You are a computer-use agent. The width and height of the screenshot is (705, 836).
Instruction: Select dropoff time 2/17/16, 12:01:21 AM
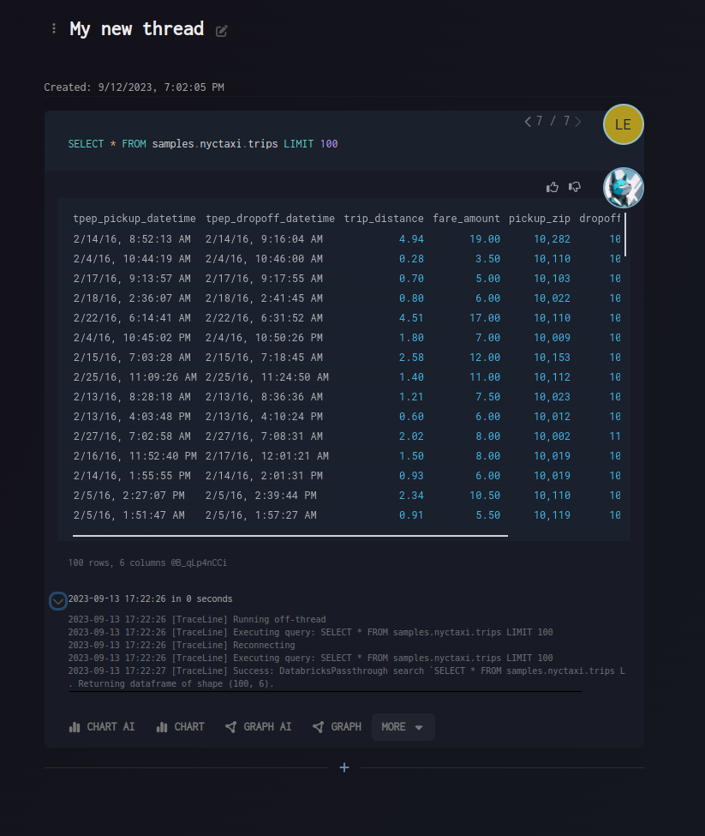point(266,456)
